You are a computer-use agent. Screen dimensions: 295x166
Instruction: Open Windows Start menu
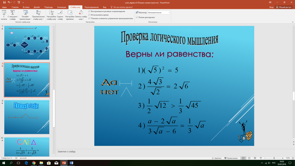point(4,163)
